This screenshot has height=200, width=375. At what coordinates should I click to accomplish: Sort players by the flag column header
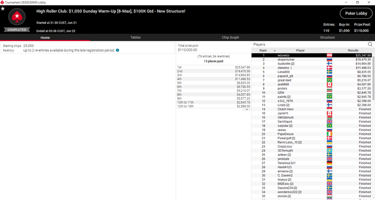329,51
